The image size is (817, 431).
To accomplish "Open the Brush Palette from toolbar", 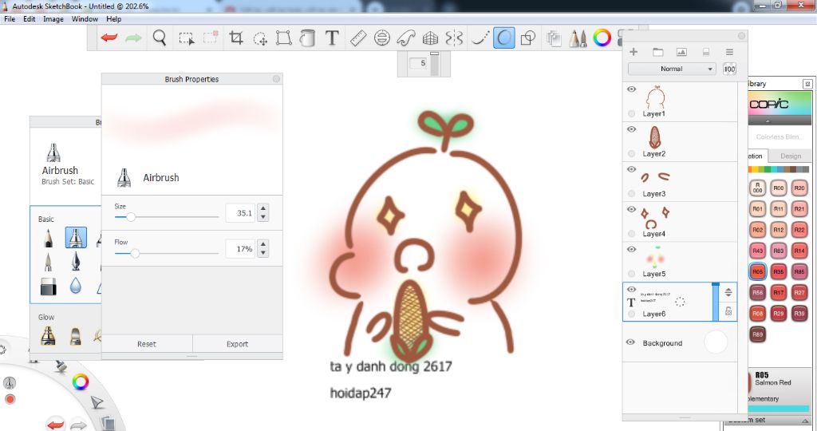I will click(x=578, y=38).
